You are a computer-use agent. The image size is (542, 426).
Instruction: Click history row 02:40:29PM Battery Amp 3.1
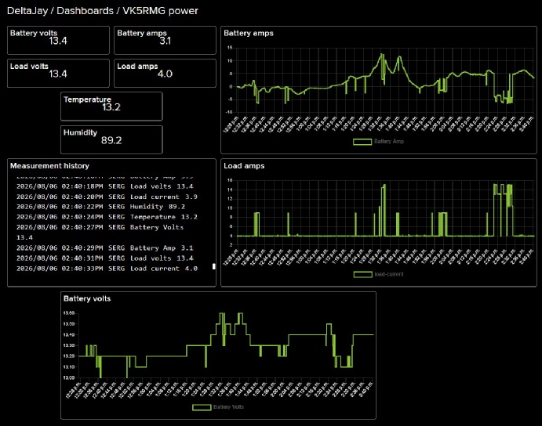pyautogui.click(x=105, y=248)
